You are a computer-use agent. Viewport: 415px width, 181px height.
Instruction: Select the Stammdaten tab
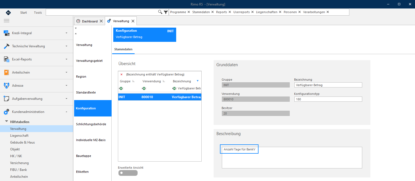click(123, 49)
